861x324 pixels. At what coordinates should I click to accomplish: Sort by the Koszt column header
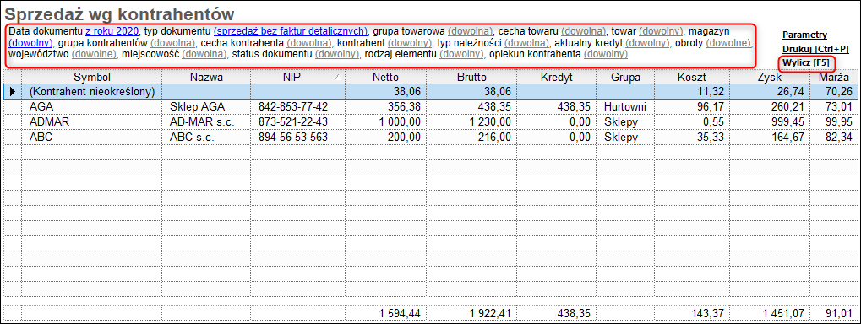692,78
